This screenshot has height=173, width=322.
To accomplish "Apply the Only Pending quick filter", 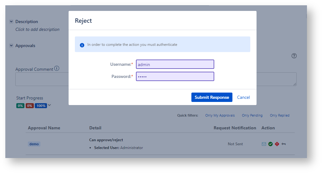I will (252, 115).
